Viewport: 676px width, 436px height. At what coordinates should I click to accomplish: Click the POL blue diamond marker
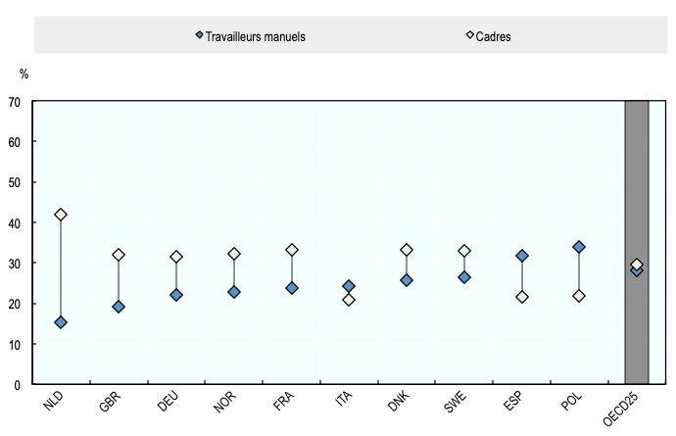point(579,247)
